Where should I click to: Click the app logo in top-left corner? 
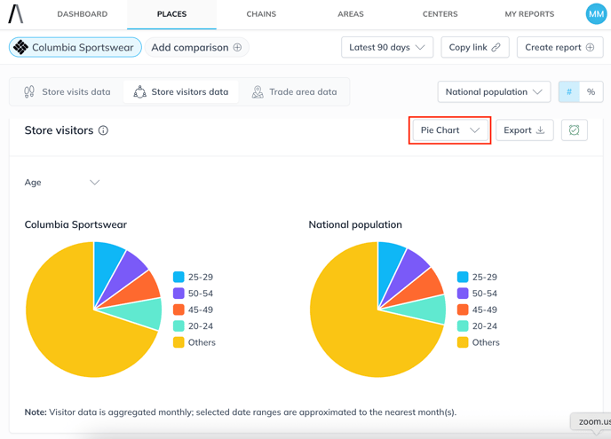(x=16, y=13)
